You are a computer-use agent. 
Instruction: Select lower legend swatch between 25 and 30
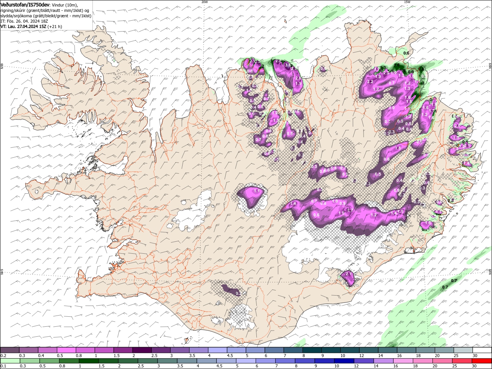462,361
